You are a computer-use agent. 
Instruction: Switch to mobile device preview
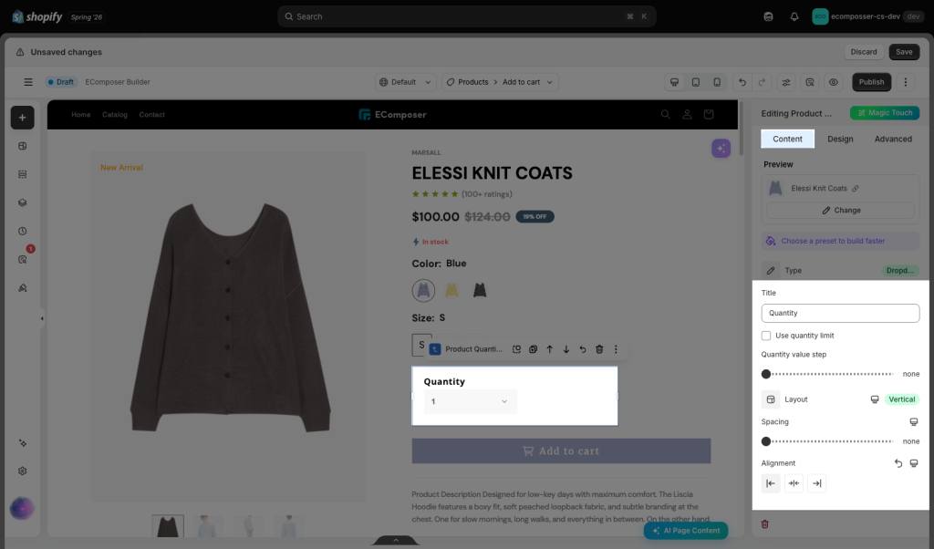(717, 82)
